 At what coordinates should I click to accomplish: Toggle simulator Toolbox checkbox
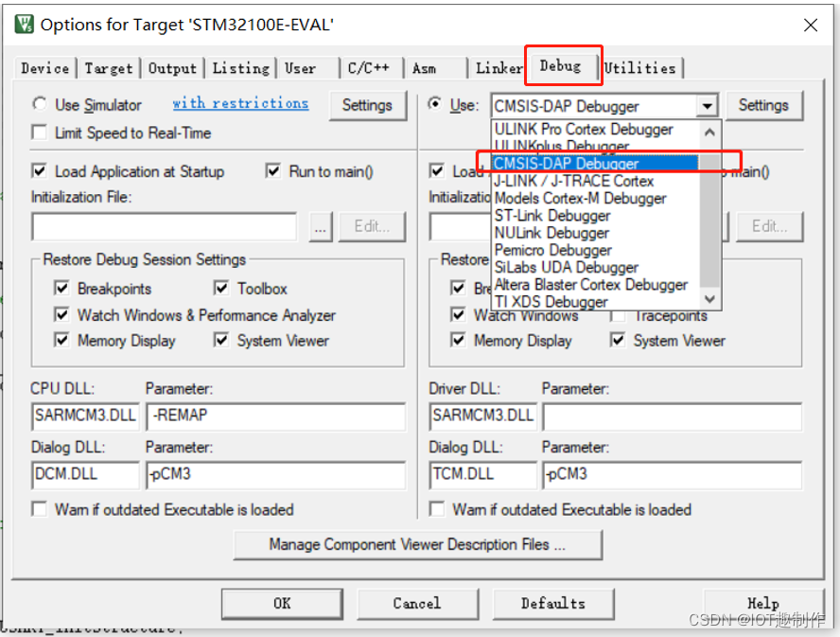coord(221,288)
